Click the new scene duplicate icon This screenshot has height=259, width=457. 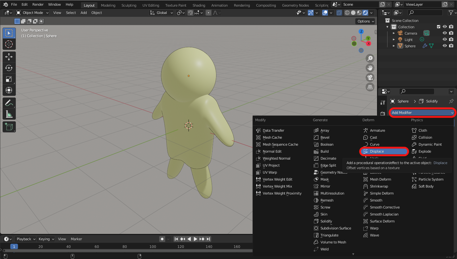pyautogui.click(x=382, y=4)
